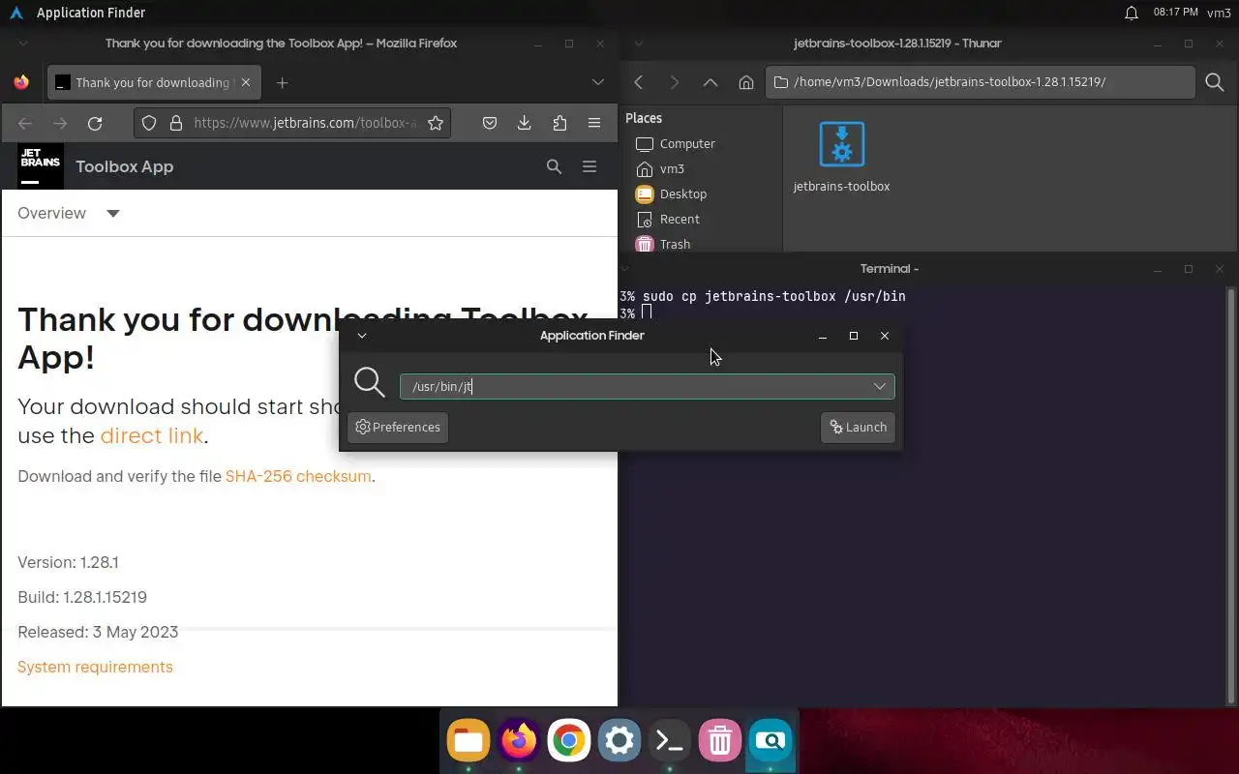The height and width of the screenshot is (774, 1239).
Task: Open a new Firefox tab with plus
Action: pos(283,82)
